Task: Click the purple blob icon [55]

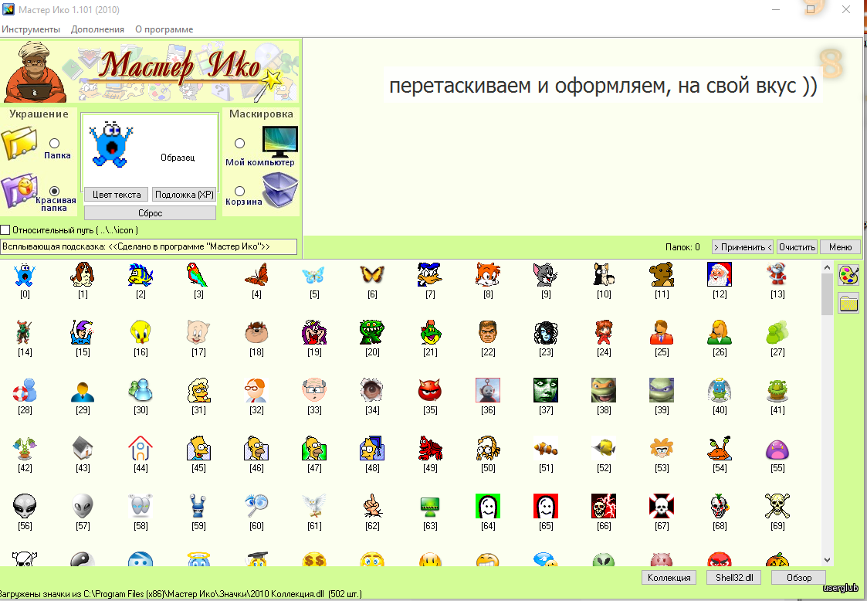Action: click(x=777, y=448)
